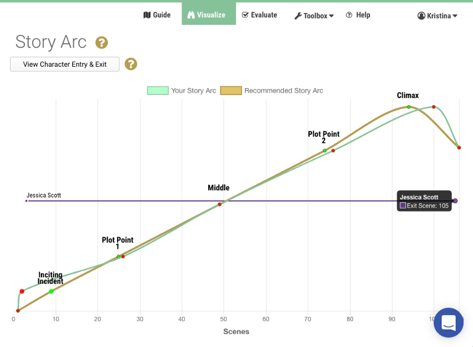The height and width of the screenshot is (347, 473).
Task: Click the Guide map icon
Action: pos(147,15)
